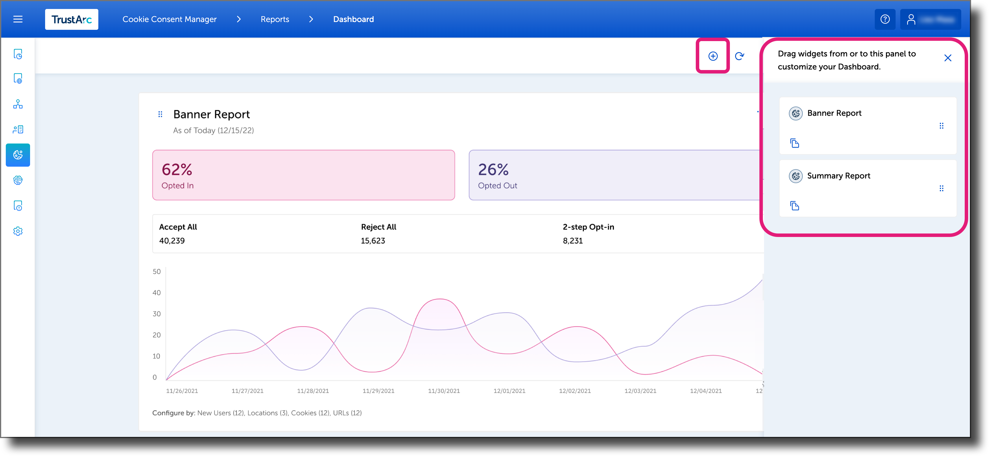
Task: Click the refresh icon on the dashboard toolbar
Action: coord(739,56)
